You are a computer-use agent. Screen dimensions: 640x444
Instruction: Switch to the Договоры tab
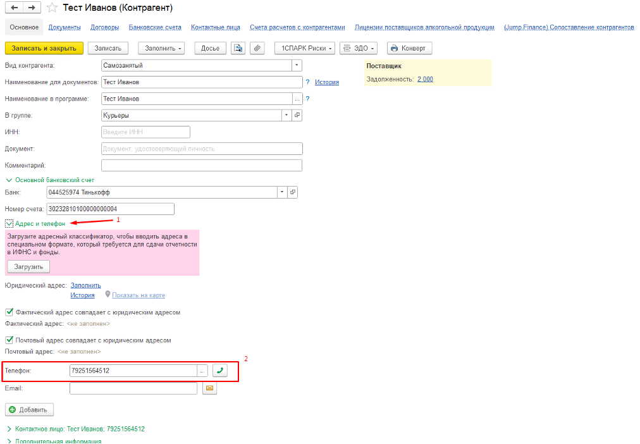(104, 27)
